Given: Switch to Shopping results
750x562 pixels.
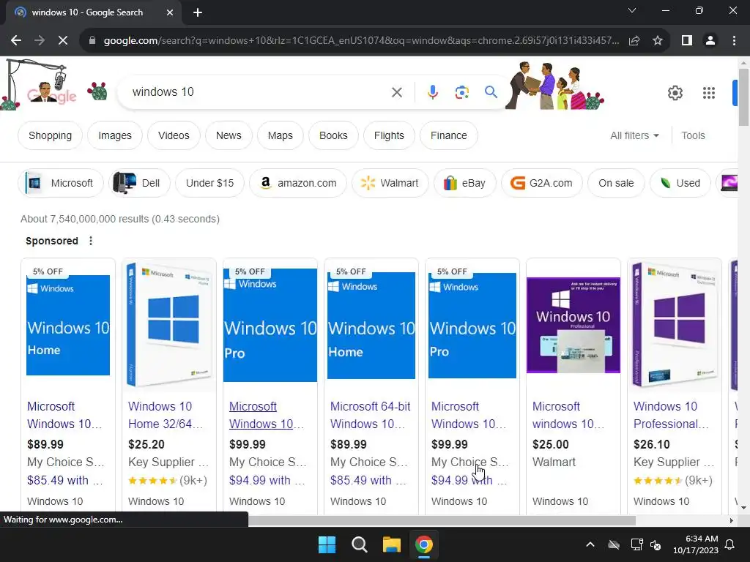Looking at the screenshot, I should (x=51, y=135).
